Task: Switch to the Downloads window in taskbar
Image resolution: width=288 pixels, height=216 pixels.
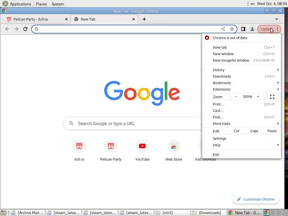Action: pyautogui.click(x=209, y=213)
